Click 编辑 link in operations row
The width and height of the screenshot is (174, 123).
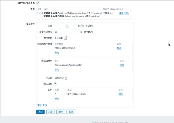[122, 13]
